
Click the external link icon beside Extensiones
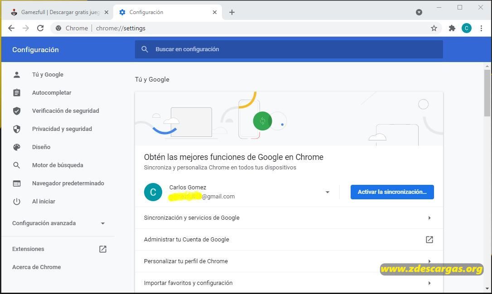102,249
